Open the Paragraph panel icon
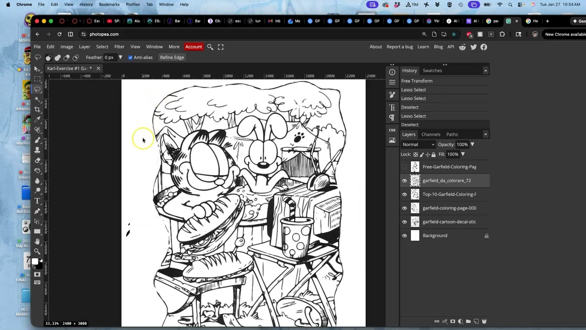Image resolution: width=586 pixels, height=330 pixels. pos(392,117)
